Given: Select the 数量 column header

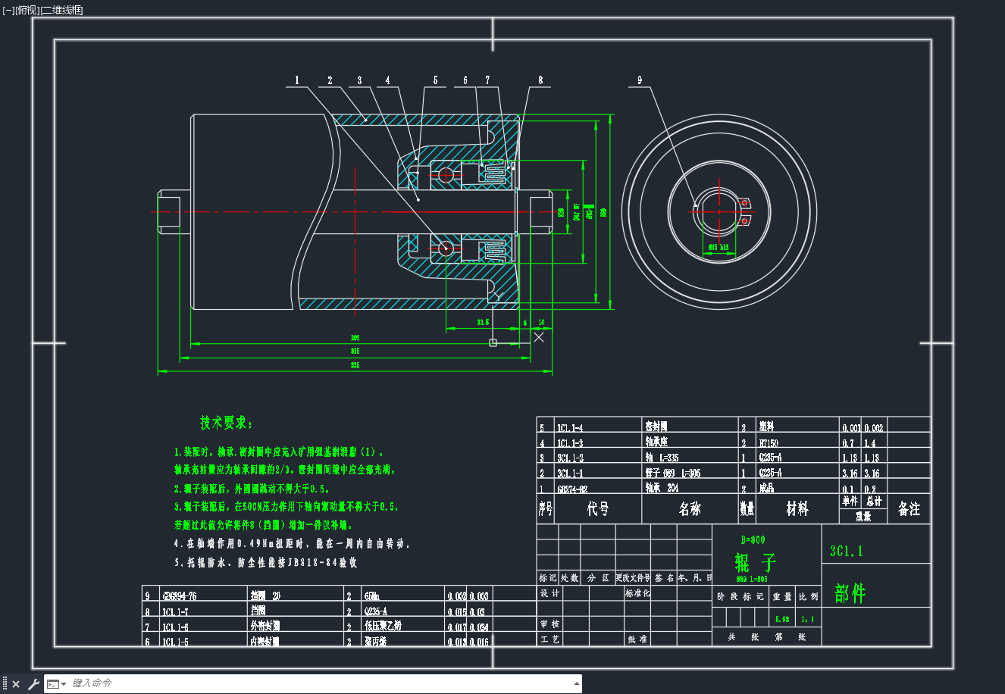Looking at the screenshot, I should point(747,509).
